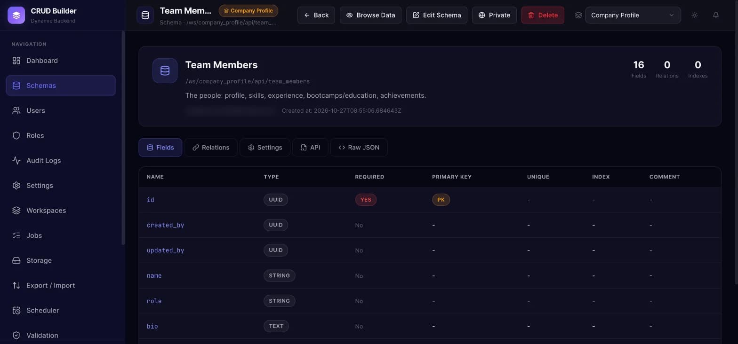Click the database icon in the header bar

[145, 15]
